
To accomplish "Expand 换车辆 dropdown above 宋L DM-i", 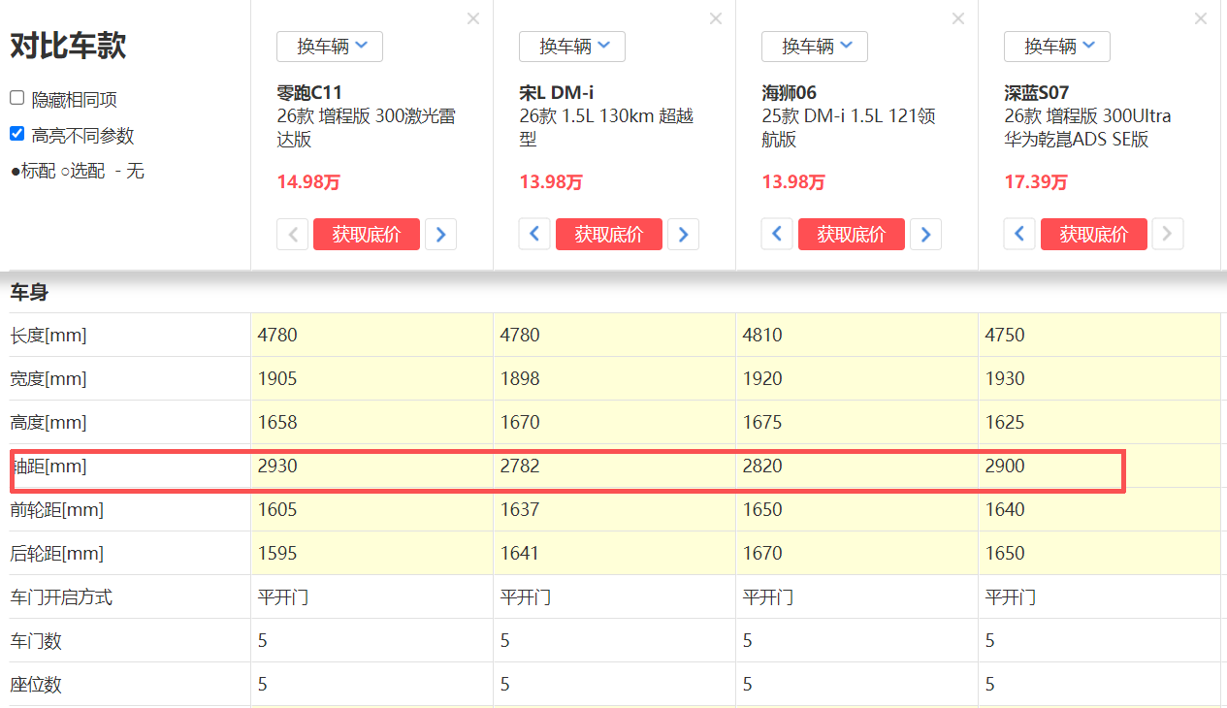I will click(x=572, y=47).
